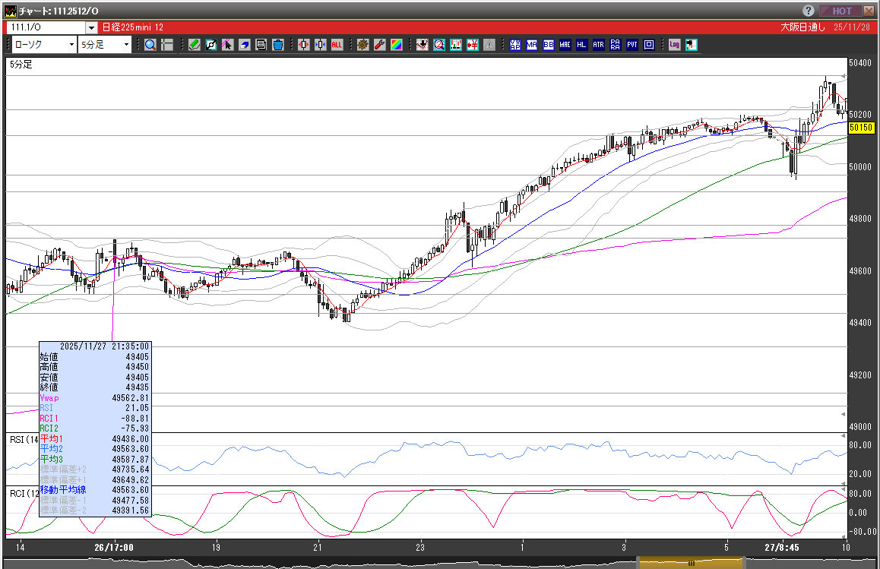Image resolution: width=880 pixels, height=569 pixels.
Task: Open the 5分足 timeframe dropdown
Action: tap(106, 45)
